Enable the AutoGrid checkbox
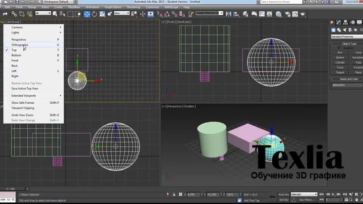The image size is (363, 204). pos(339,48)
